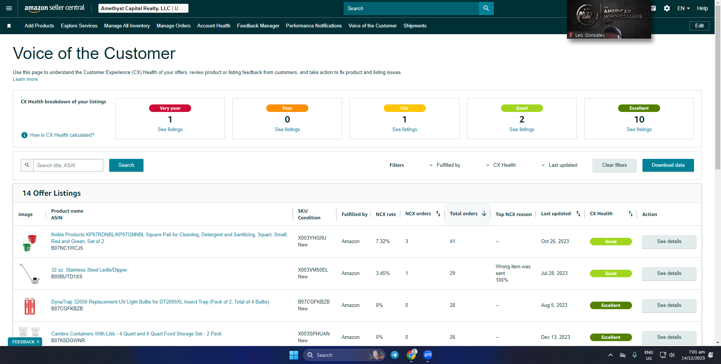The width and height of the screenshot is (721, 364).
Task: See listings under Poor
Action: coord(287,130)
